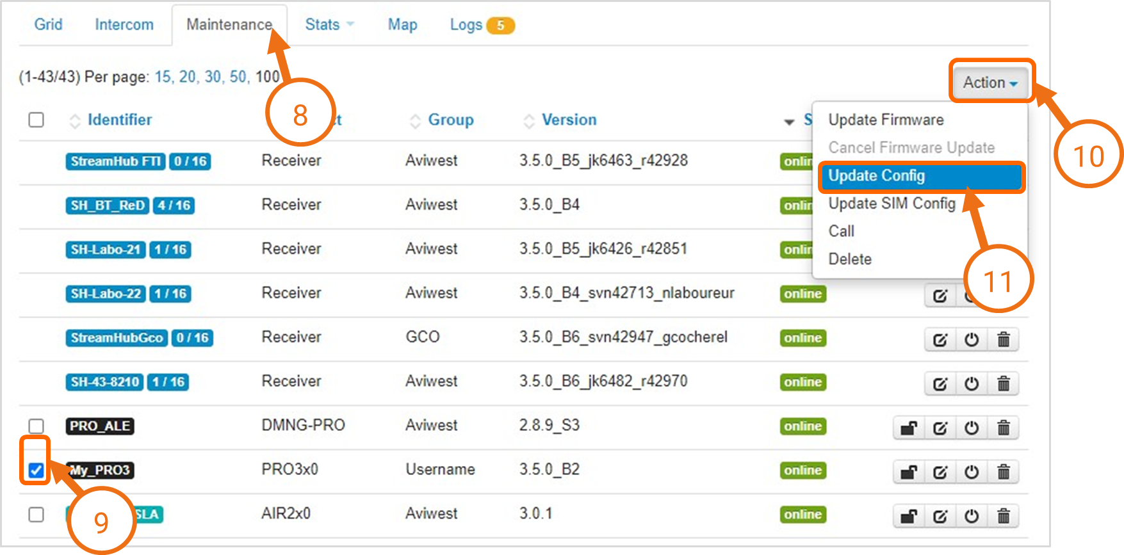Click the unlock icon for PRO_ALE row

[x=908, y=428]
